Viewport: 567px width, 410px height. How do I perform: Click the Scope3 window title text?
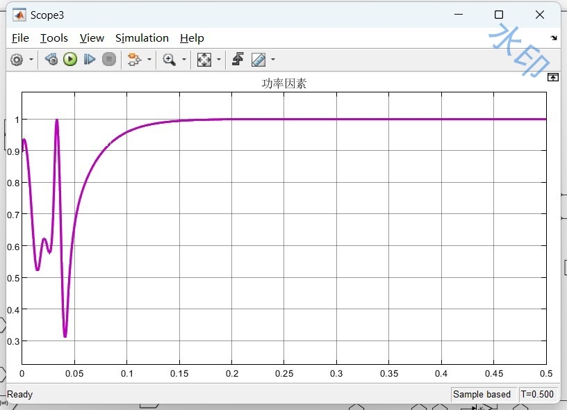click(x=47, y=15)
